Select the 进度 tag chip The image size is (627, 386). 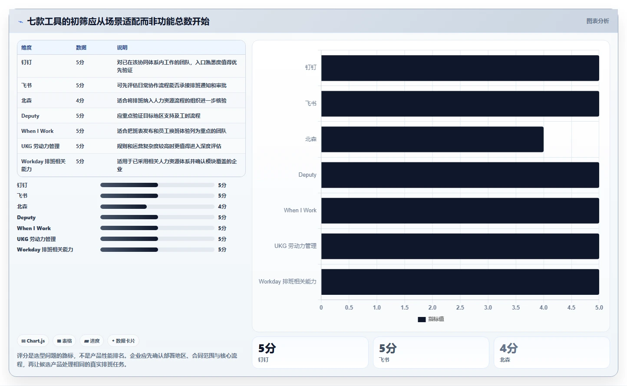pos(92,341)
